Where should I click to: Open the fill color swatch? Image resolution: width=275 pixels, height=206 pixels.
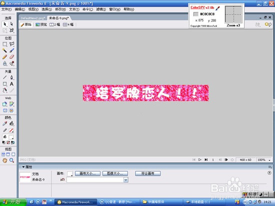(x=11, y=137)
